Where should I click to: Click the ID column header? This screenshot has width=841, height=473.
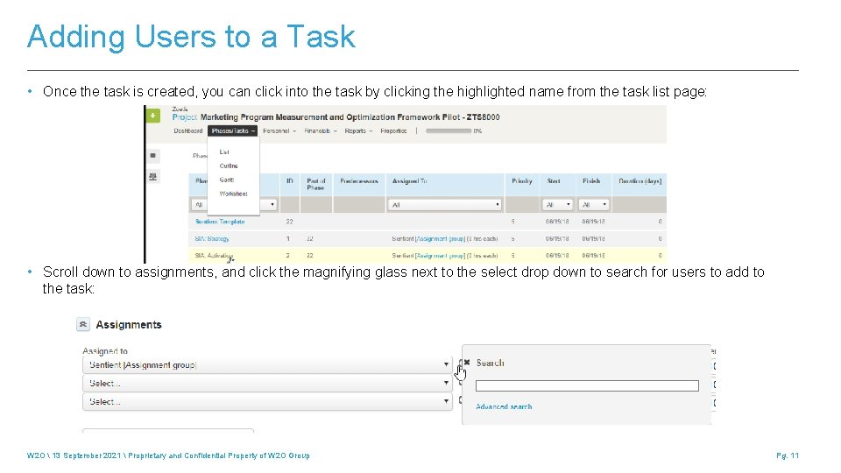pos(290,181)
